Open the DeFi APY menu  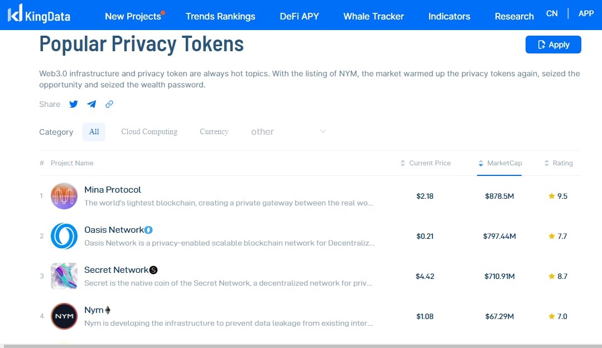(x=300, y=17)
